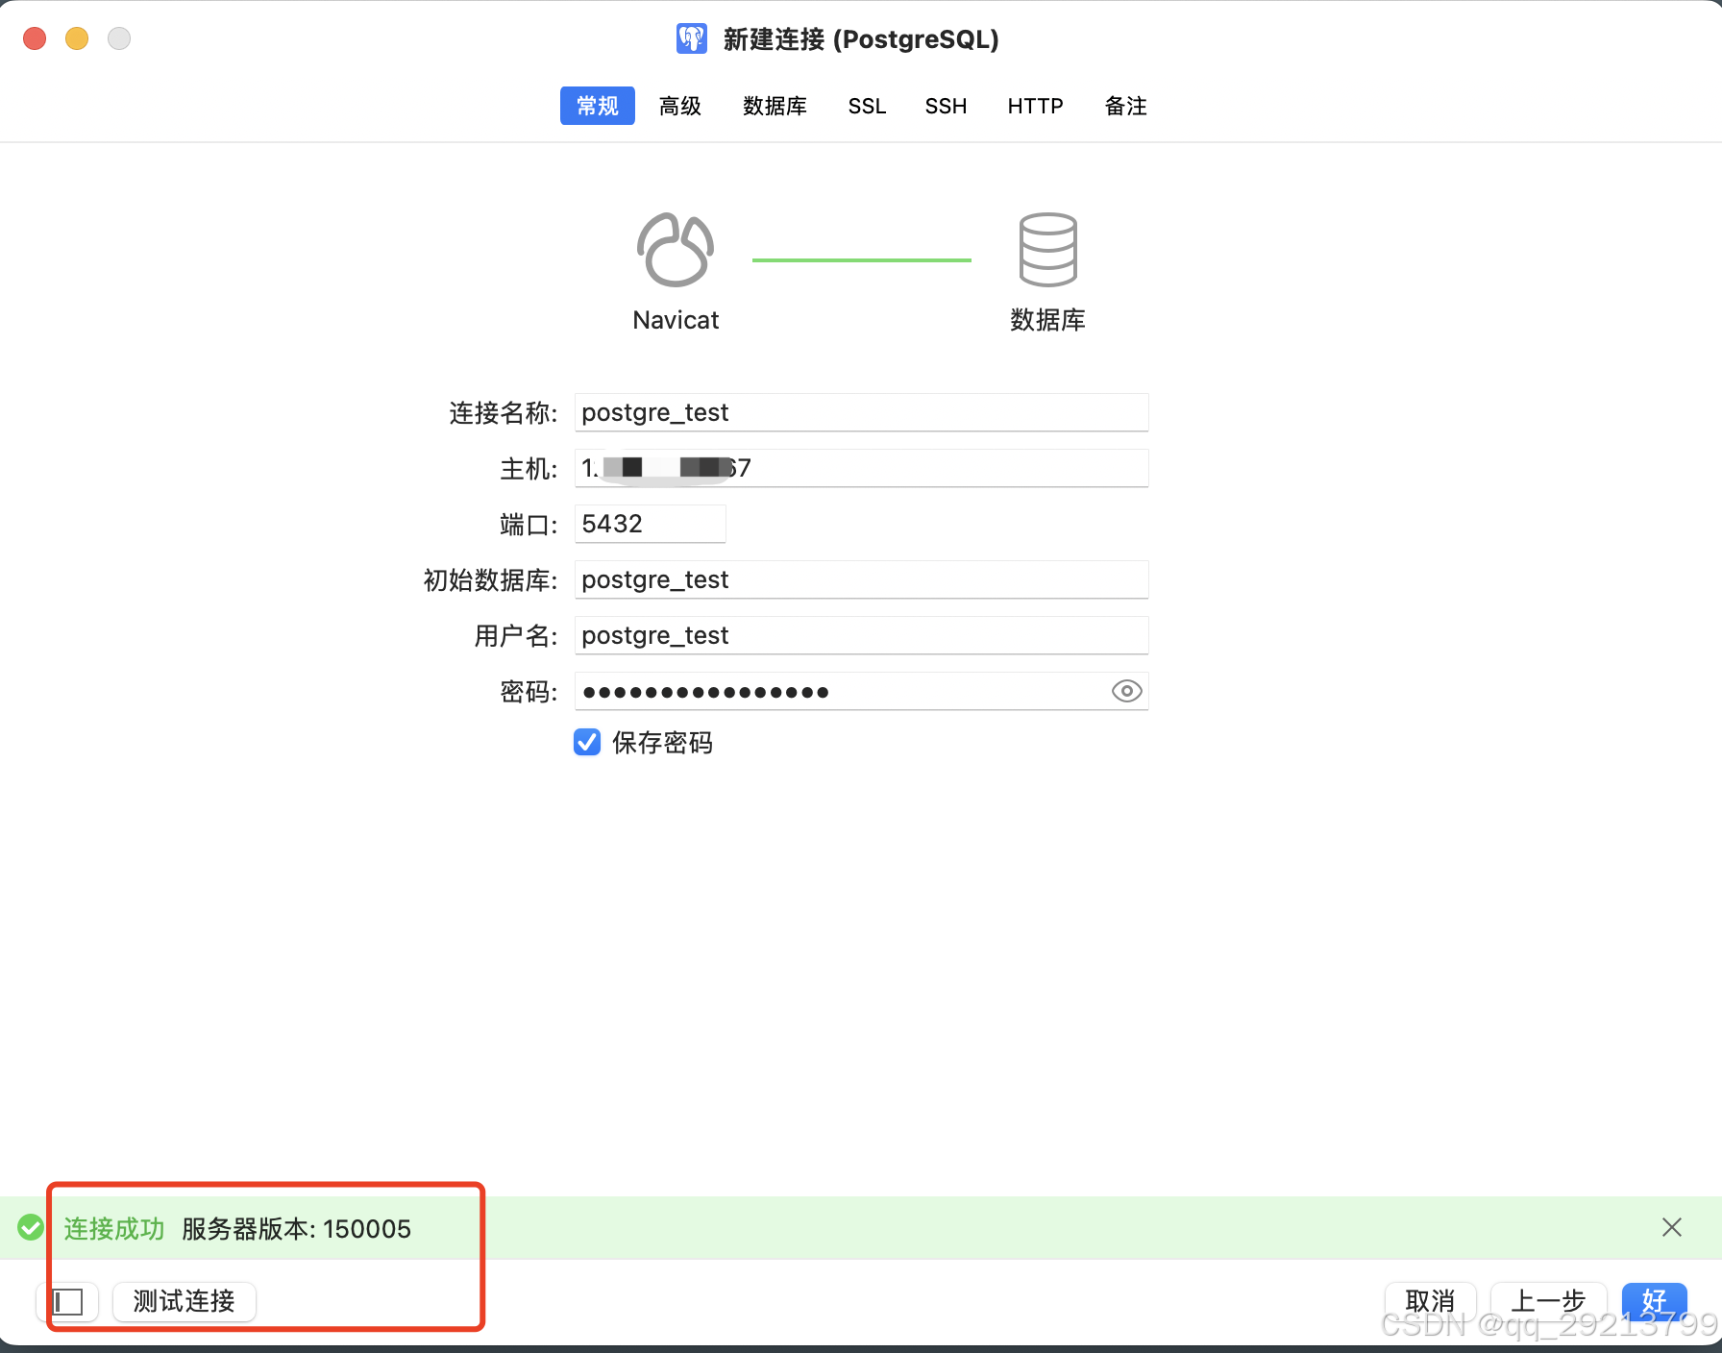Focus the 连接名称 input field

click(x=861, y=412)
